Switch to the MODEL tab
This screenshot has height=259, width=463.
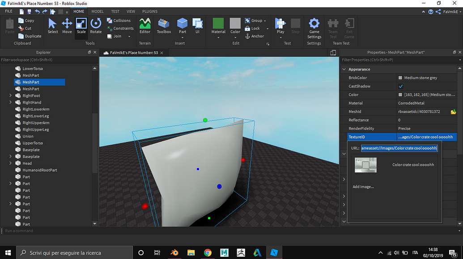tap(98, 12)
